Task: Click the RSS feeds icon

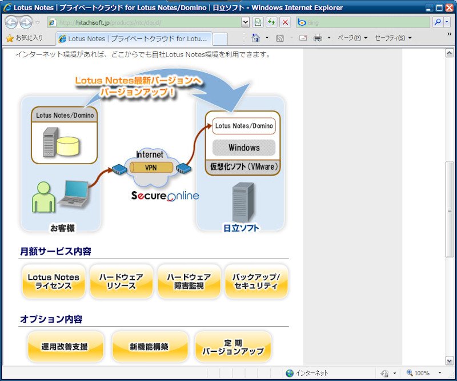Action: [280, 38]
